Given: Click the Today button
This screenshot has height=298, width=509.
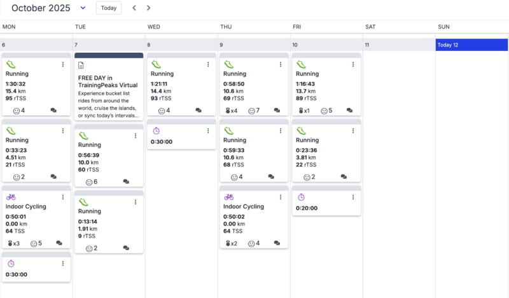Looking at the screenshot, I should [x=109, y=8].
